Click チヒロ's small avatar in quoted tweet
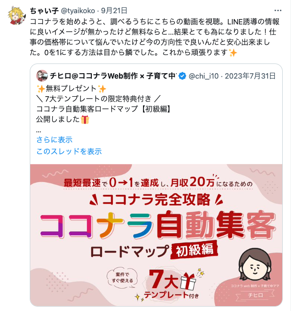Viewport: 291px width, 311px height. point(42,76)
